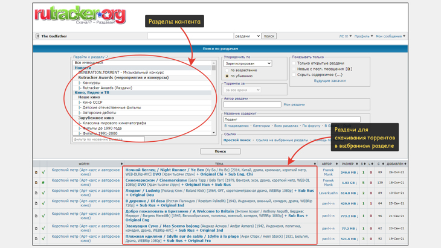Tick the Новые с посл. посещения checkbox

(294, 69)
